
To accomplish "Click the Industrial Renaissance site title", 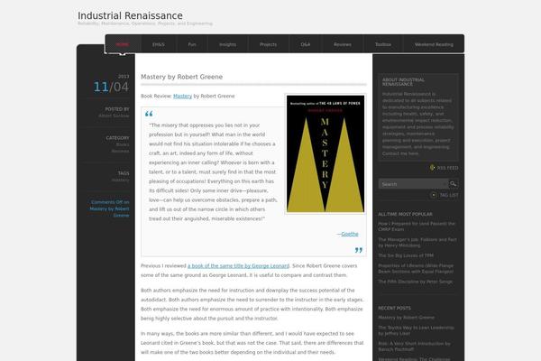I will click(130, 15).
